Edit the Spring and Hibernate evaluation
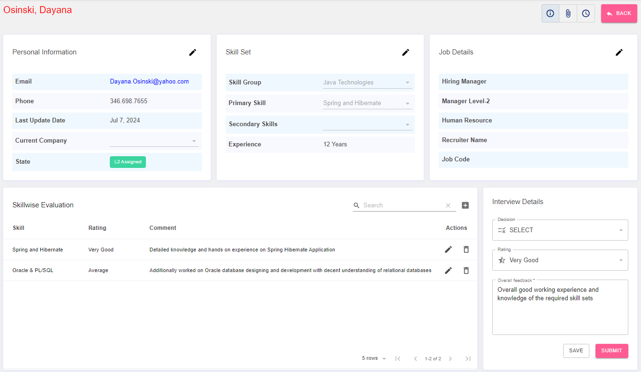 click(448, 250)
